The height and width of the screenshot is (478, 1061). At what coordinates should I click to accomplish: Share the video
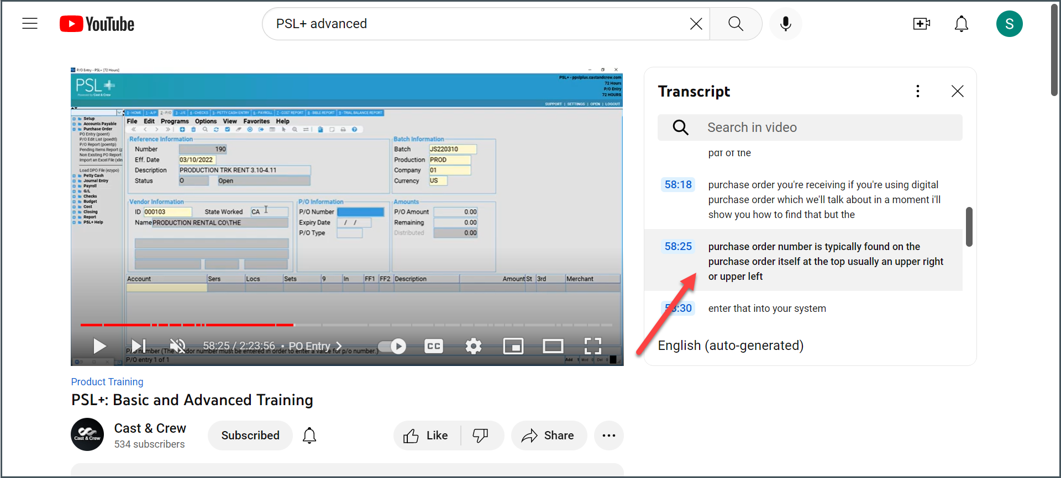pos(549,435)
